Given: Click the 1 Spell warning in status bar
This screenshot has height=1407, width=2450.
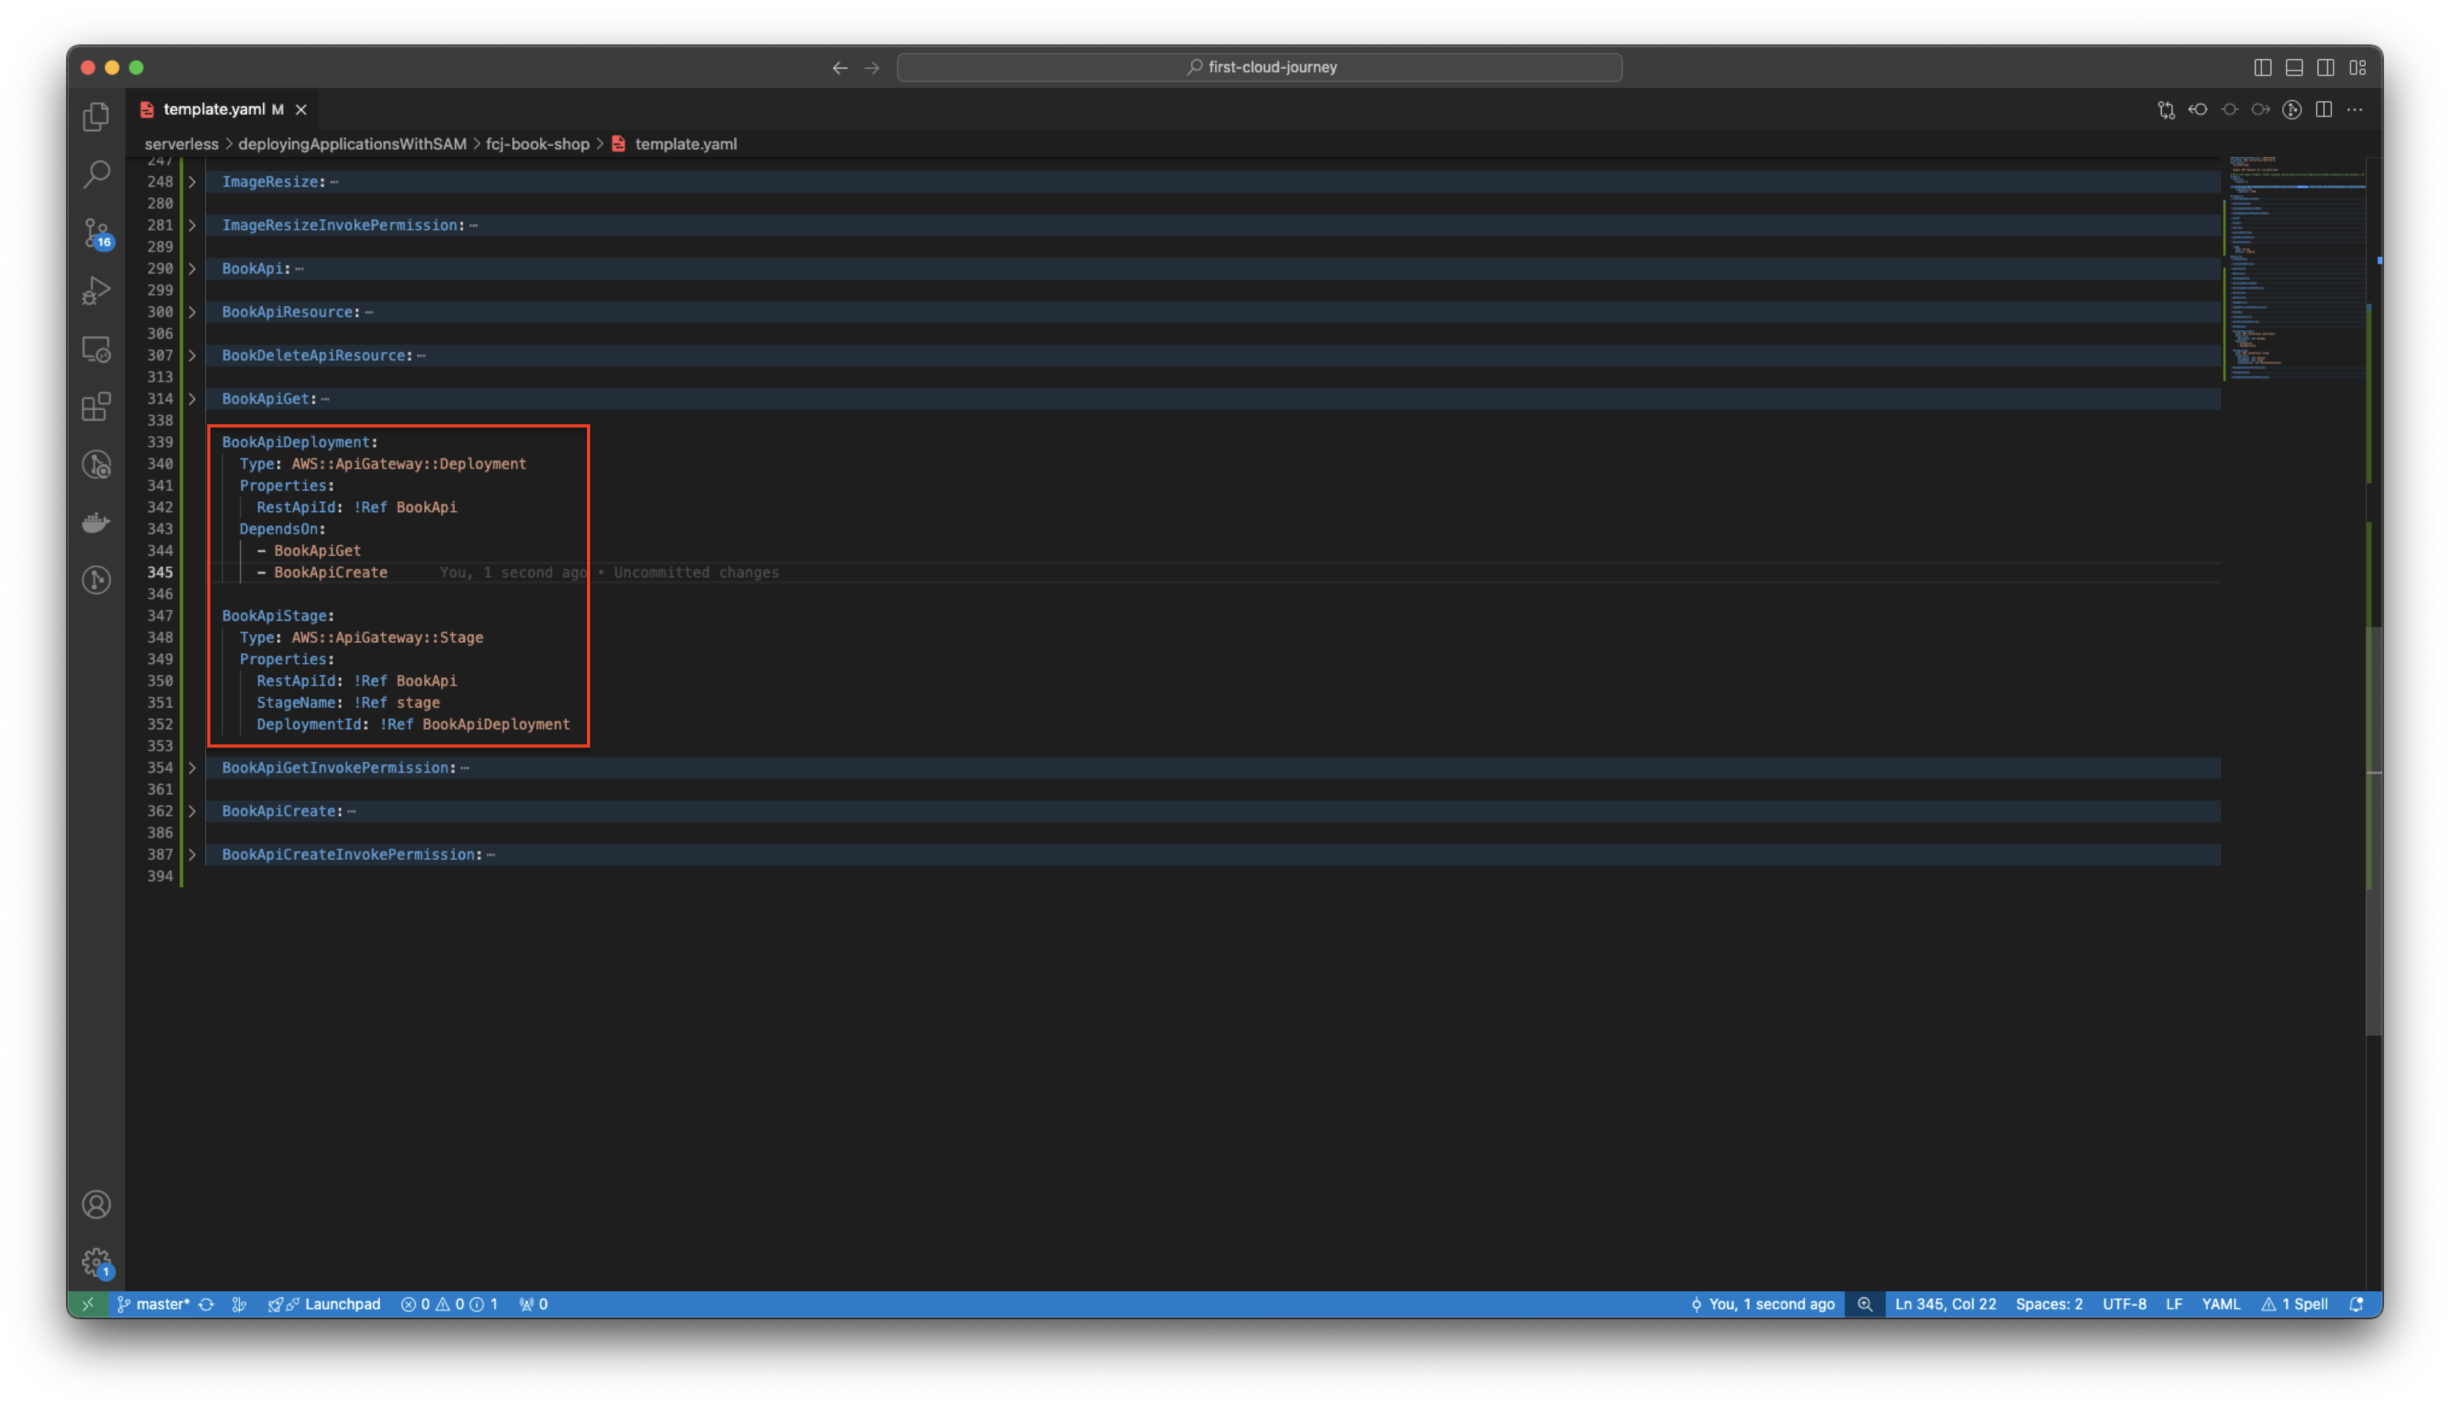Looking at the screenshot, I should tap(2294, 1305).
